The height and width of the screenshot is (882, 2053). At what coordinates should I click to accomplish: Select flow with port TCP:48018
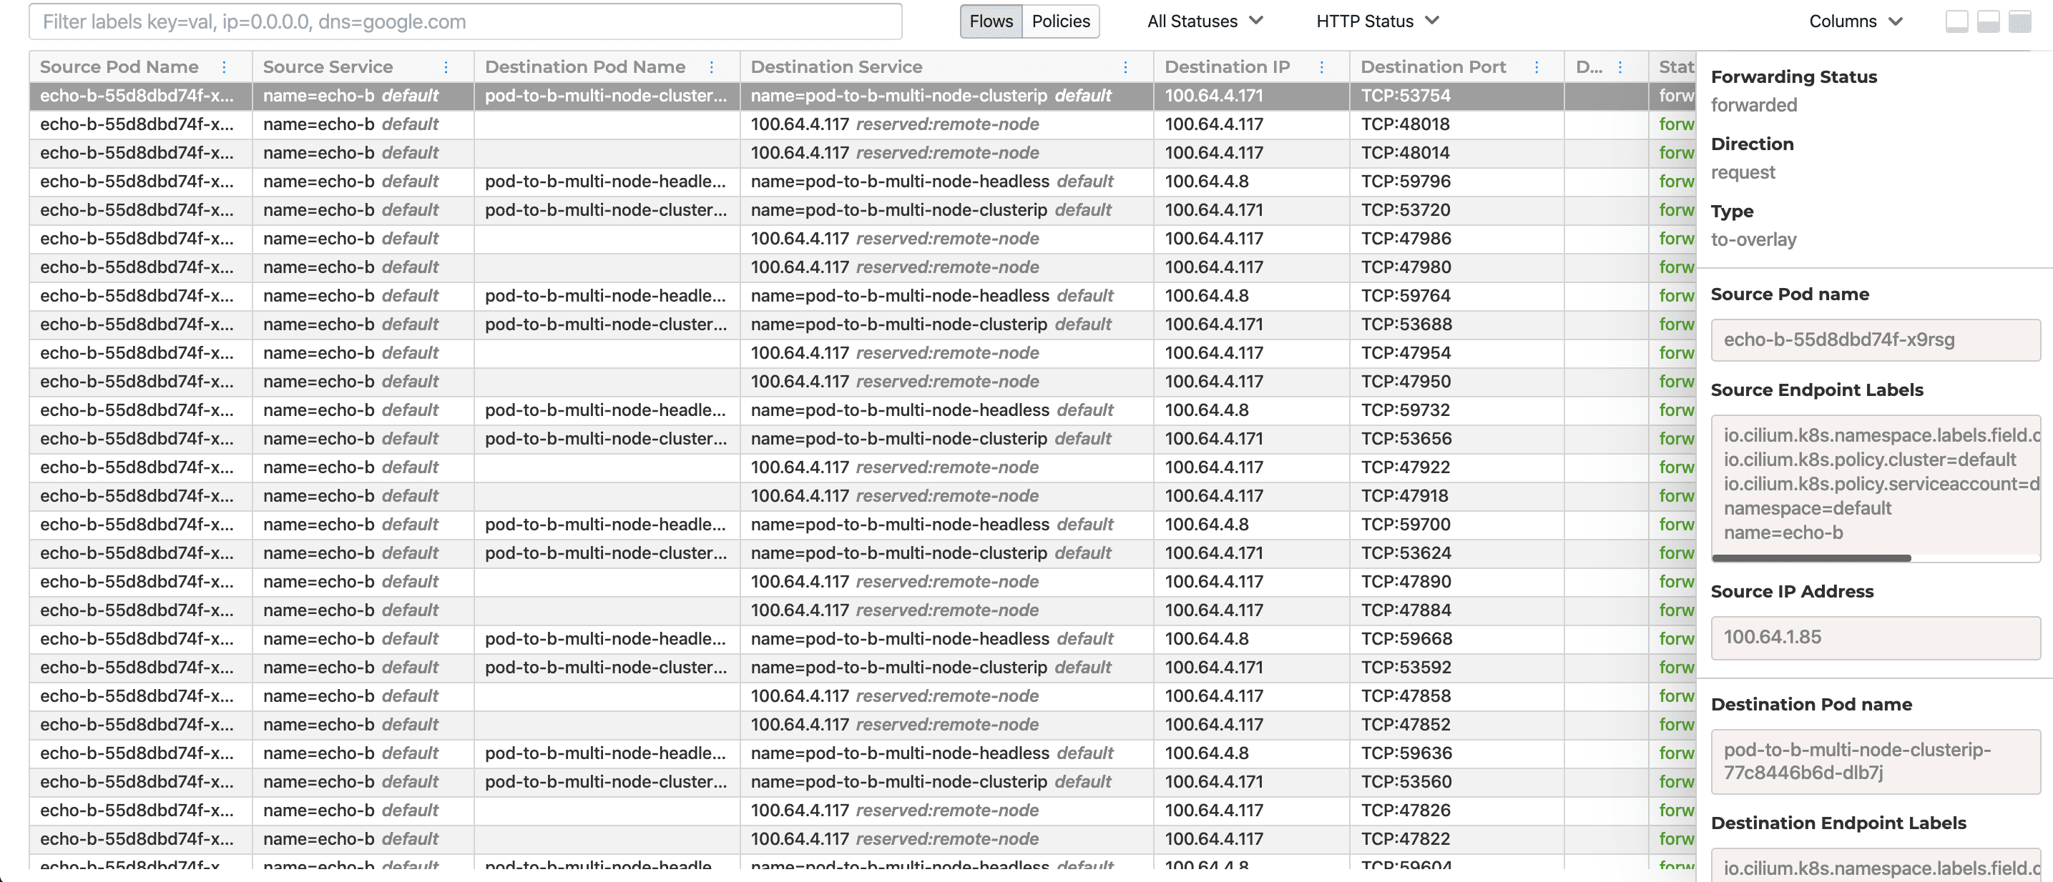click(862, 124)
